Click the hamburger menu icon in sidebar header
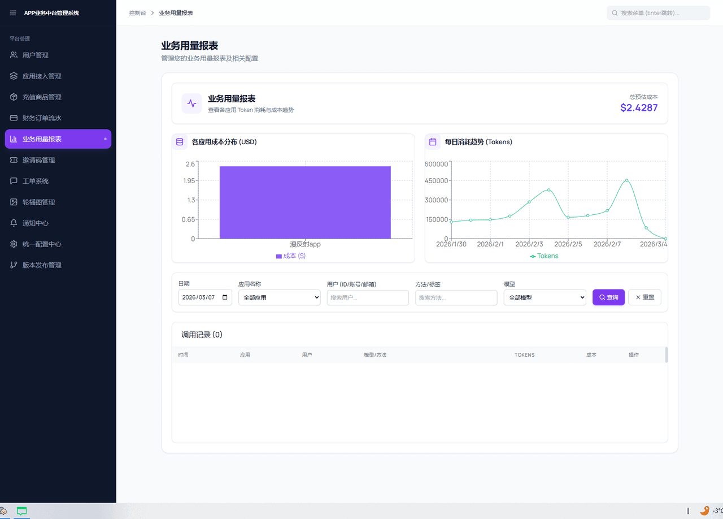This screenshot has width=723, height=519. pos(13,13)
